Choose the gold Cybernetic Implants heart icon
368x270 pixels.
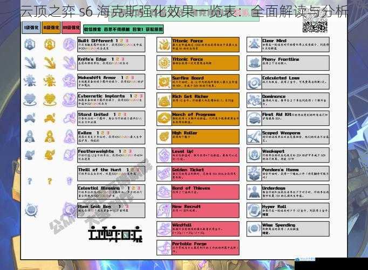(x=50, y=99)
